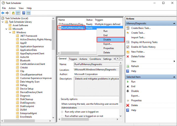Click red X Delete icon in Selected Item
The height and width of the screenshot is (126, 177).
tap(128, 105)
